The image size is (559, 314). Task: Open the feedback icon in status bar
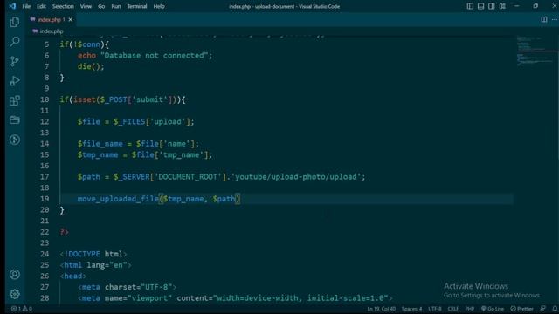[x=543, y=309]
